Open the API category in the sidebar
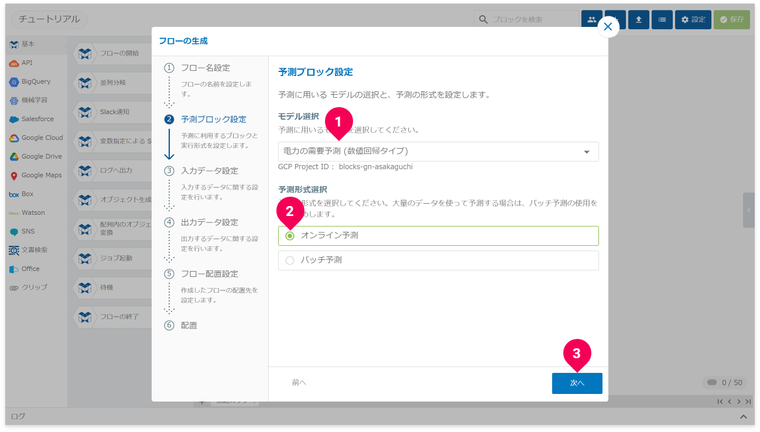The image size is (760, 432). (36, 63)
